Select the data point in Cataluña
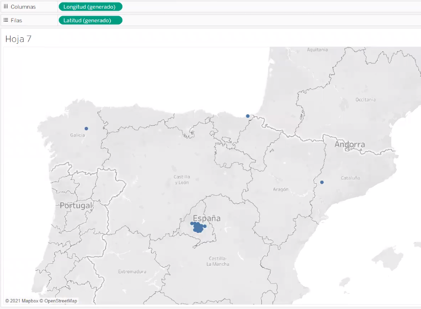The width and height of the screenshot is (421, 309). [322, 182]
